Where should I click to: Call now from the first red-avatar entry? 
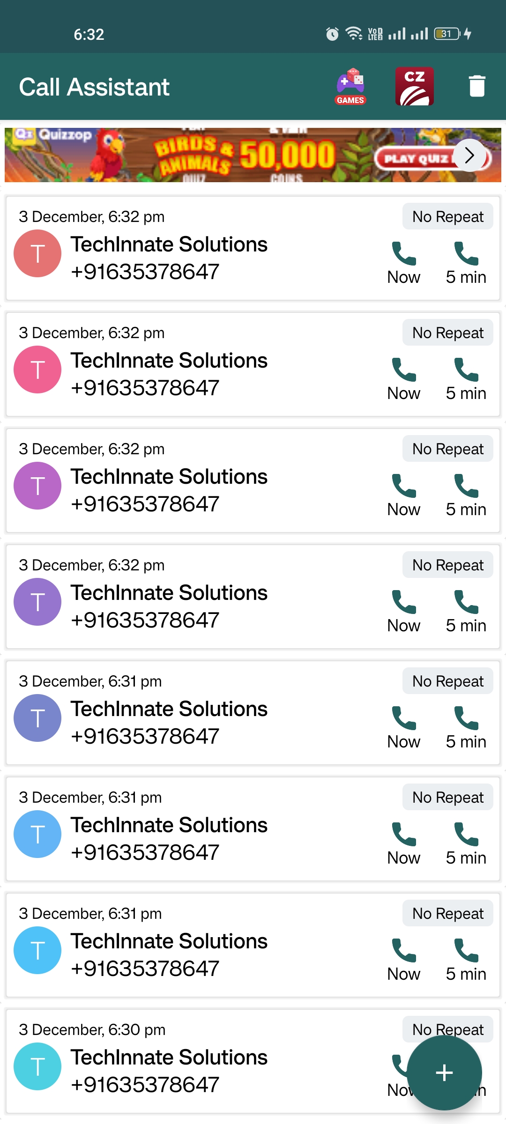tap(404, 263)
